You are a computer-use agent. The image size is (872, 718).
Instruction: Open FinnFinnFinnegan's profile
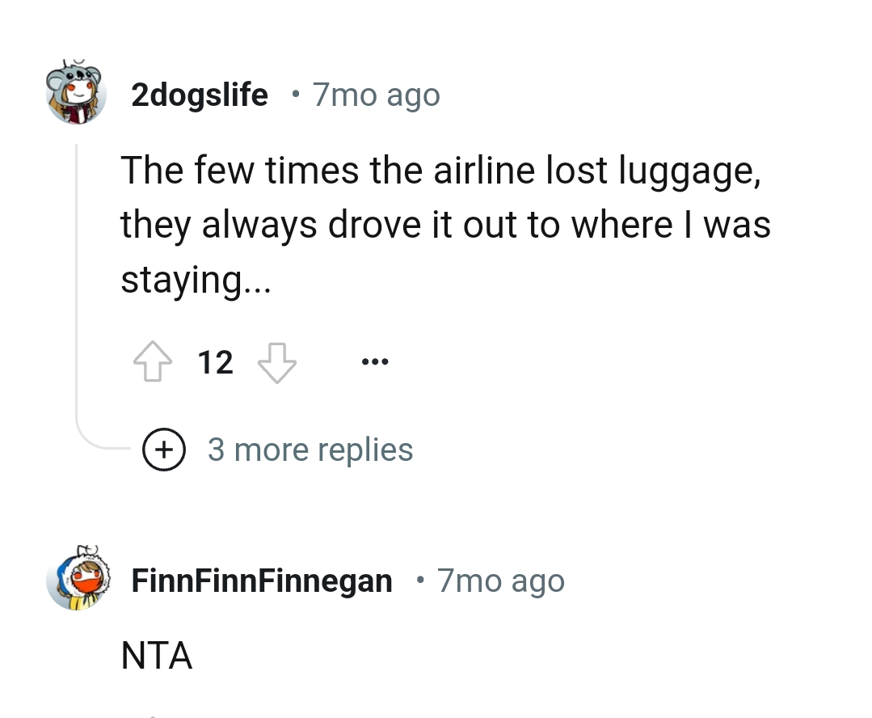point(260,580)
